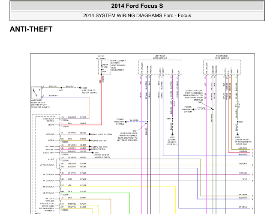Click 'YEL' wire label at pin 25

click(69, 185)
